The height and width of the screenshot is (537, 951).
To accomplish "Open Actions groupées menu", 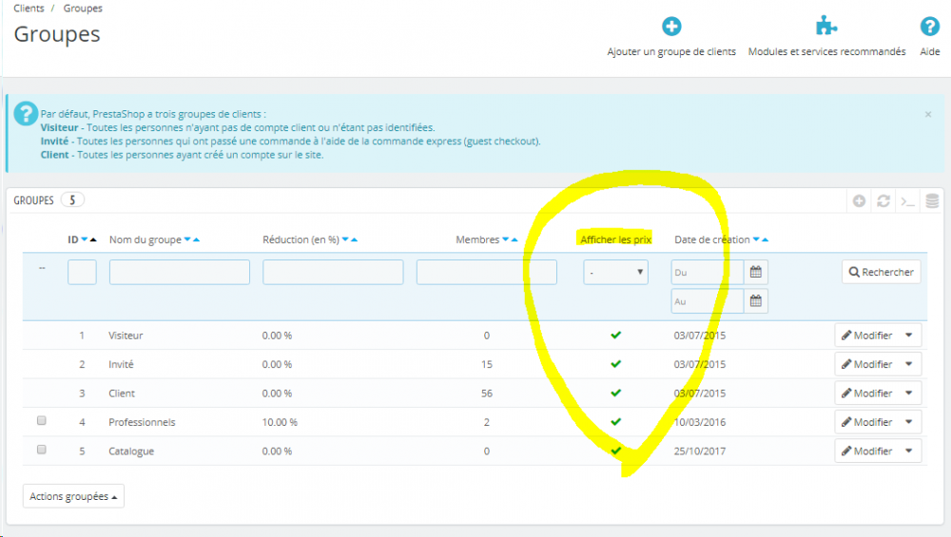I will (73, 496).
